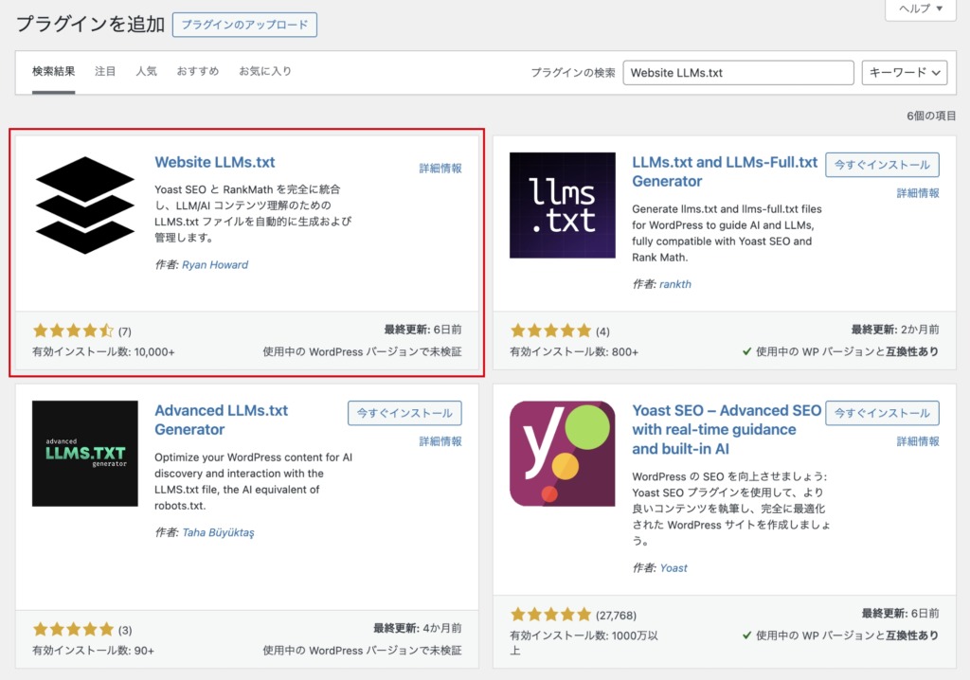This screenshot has width=970, height=680.
Task: Focus the プラグインの検索 search field
Action: click(738, 72)
